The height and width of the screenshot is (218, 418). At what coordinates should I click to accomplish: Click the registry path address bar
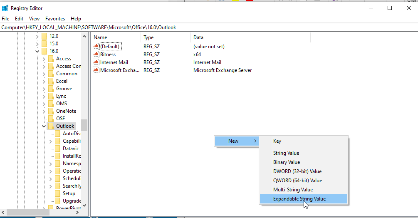pyautogui.click(x=209, y=27)
